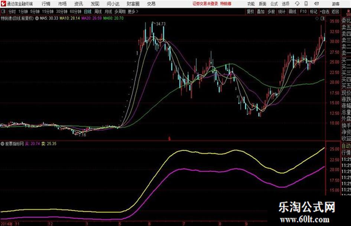
Task: Click the 自动 label on the right panel
Action: [346, 146]
